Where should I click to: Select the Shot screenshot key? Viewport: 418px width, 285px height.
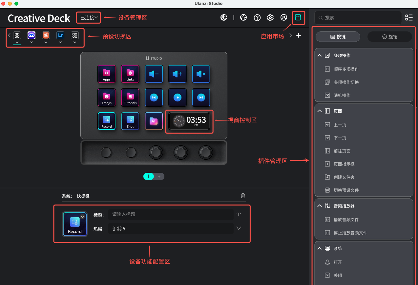[x=130, y=121]
